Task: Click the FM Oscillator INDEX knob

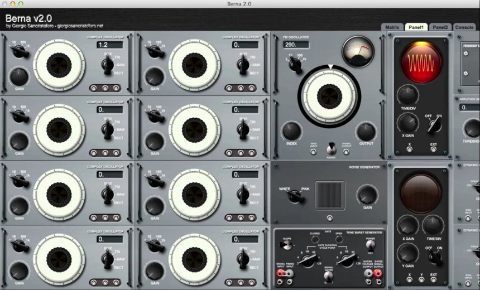Action: click(291, 131)
